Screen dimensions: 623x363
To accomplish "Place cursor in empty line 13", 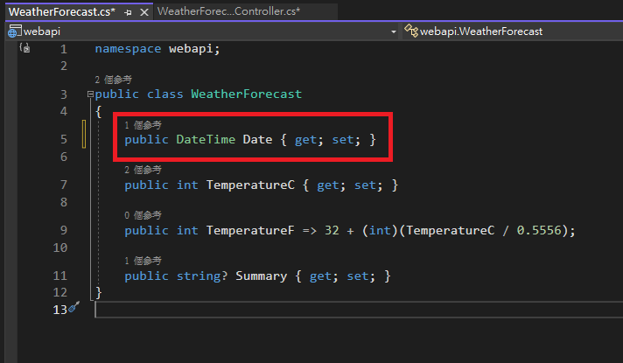I will tap(350, 310).
